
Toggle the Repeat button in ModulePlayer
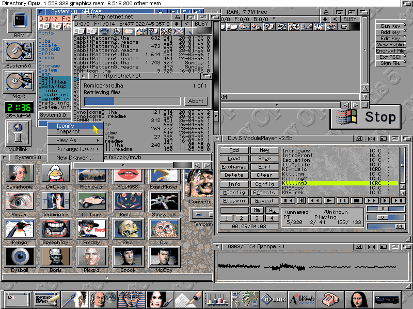click(x=264, y=201)
